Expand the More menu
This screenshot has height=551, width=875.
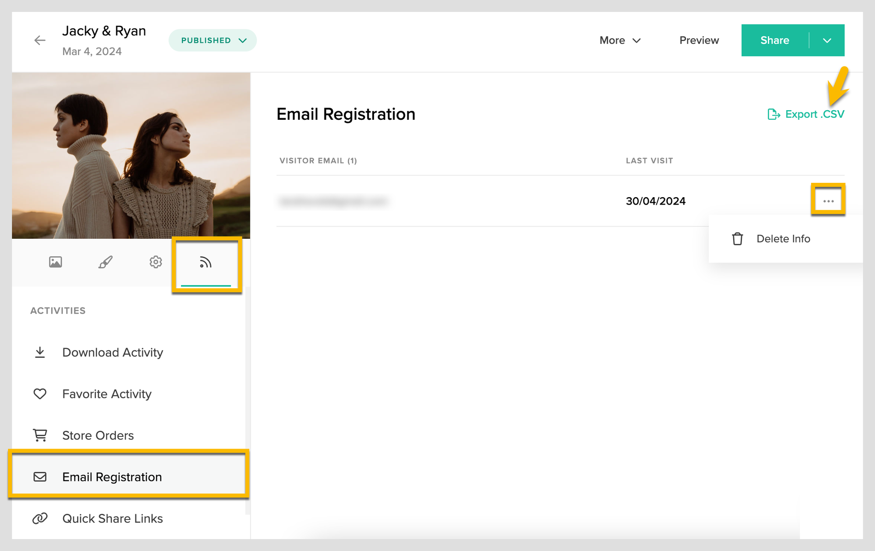pos(620,40)
